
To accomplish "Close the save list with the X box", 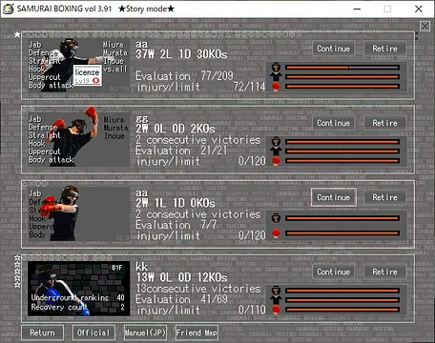I will pyautogui.click(x=425, y=26).
